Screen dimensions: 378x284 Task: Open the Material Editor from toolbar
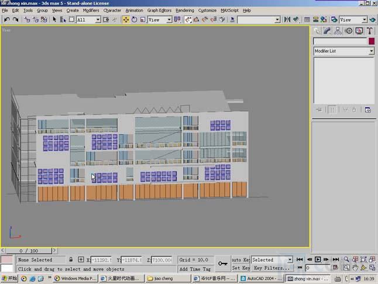[324, 19]
